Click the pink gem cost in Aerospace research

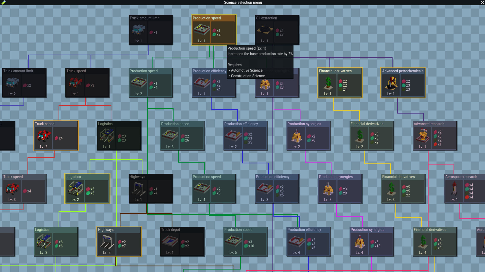coord(467,185)
